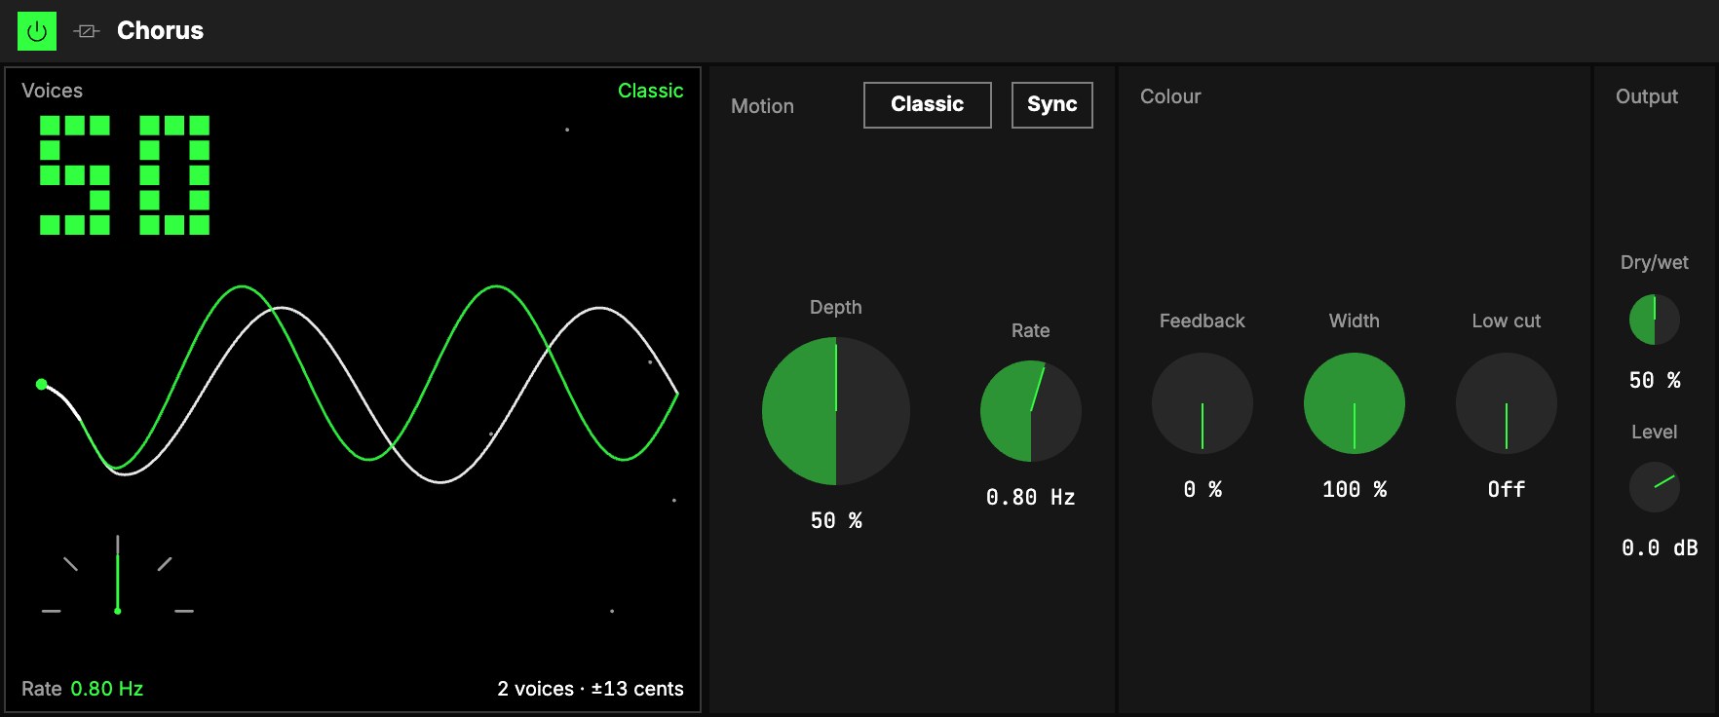Click the Motion section label
Viewport: 1719px width, 717px height.
coord(762,106)
